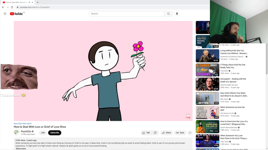Open 'When Someone You Love Dies' title
The height and width of the screenshot is (150, 268).
click(x=234, y=137)
